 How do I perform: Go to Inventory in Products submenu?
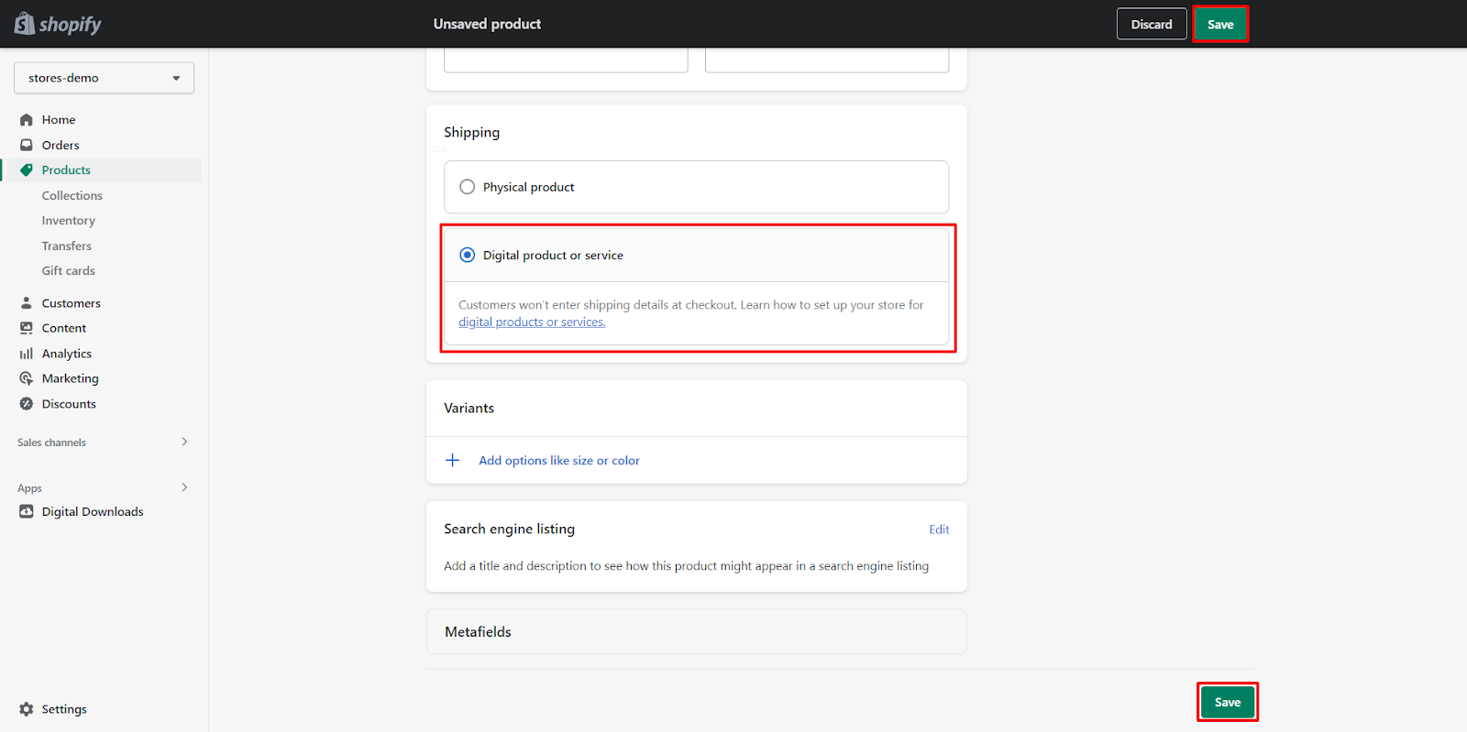click(68, 221)
